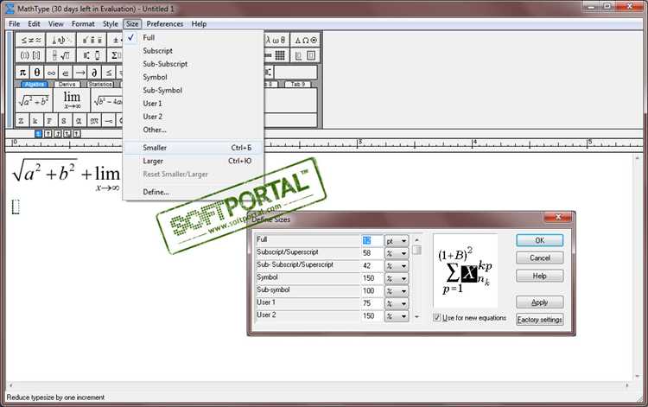Switch to the Derivs tab
Screen dimensions: 648x407
(67, 85)
